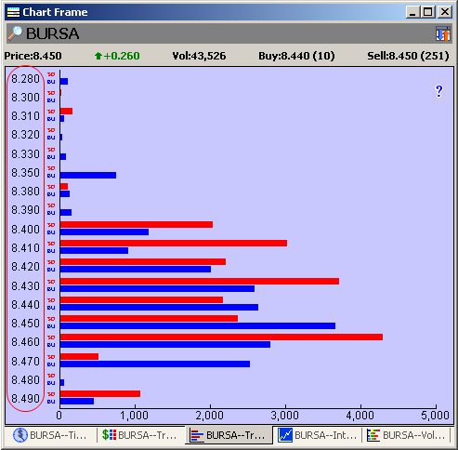This screenshot has height=450, width=458.
Task: Click the BURSA stock name field
Action: click(52, 33)
